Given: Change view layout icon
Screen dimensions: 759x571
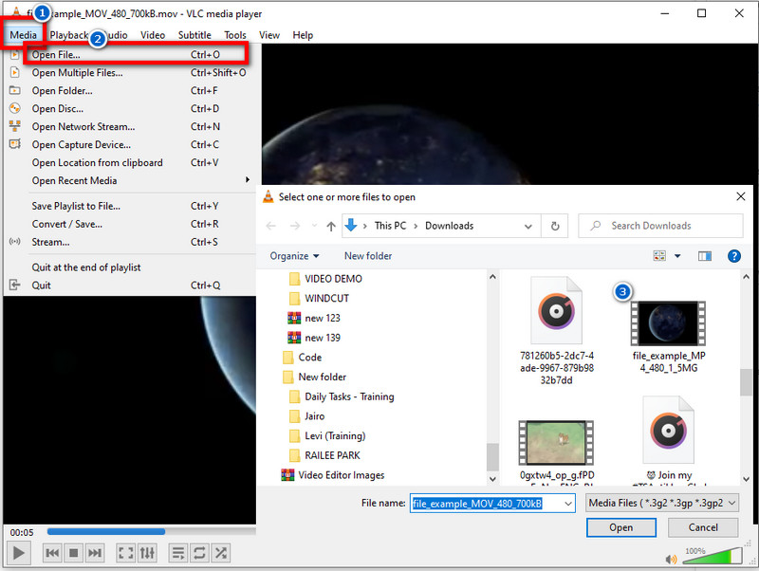Looking at the screenshot, I should (x=659, y=255).
